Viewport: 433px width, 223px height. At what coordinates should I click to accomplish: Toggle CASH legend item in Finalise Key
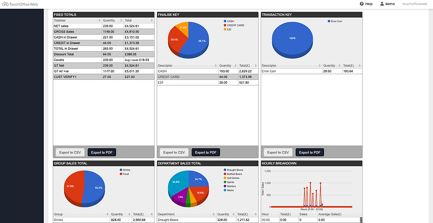228,21
